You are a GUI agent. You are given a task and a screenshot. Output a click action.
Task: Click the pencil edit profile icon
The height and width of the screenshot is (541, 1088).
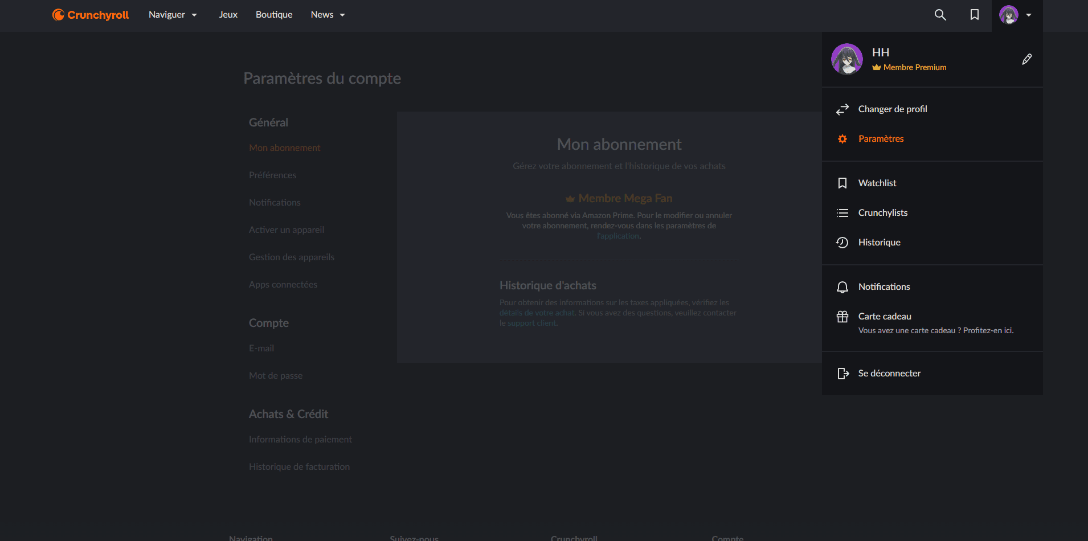click(x=1027, y=59)
